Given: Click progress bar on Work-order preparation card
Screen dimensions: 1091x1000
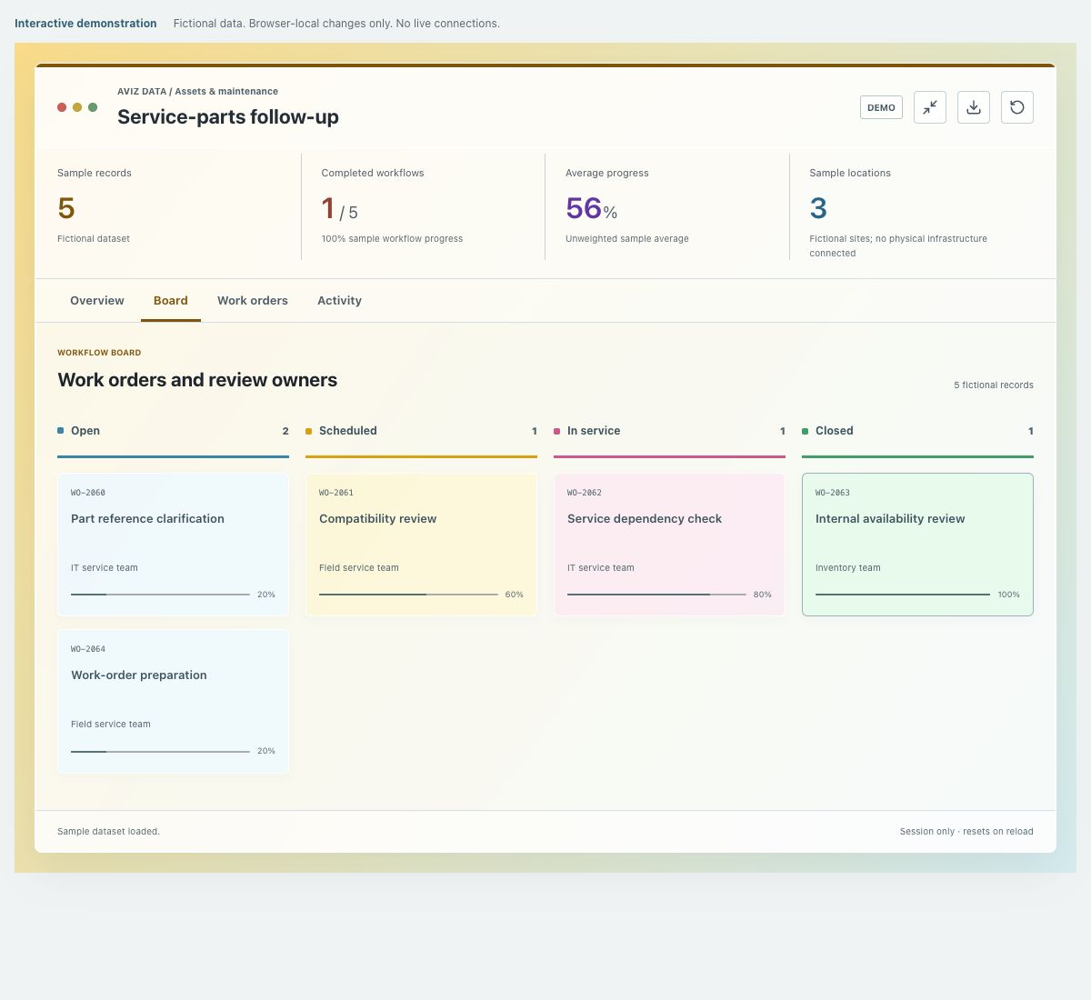Looking at the screenshot, I should pyautogui.click(x=160, y=751).
